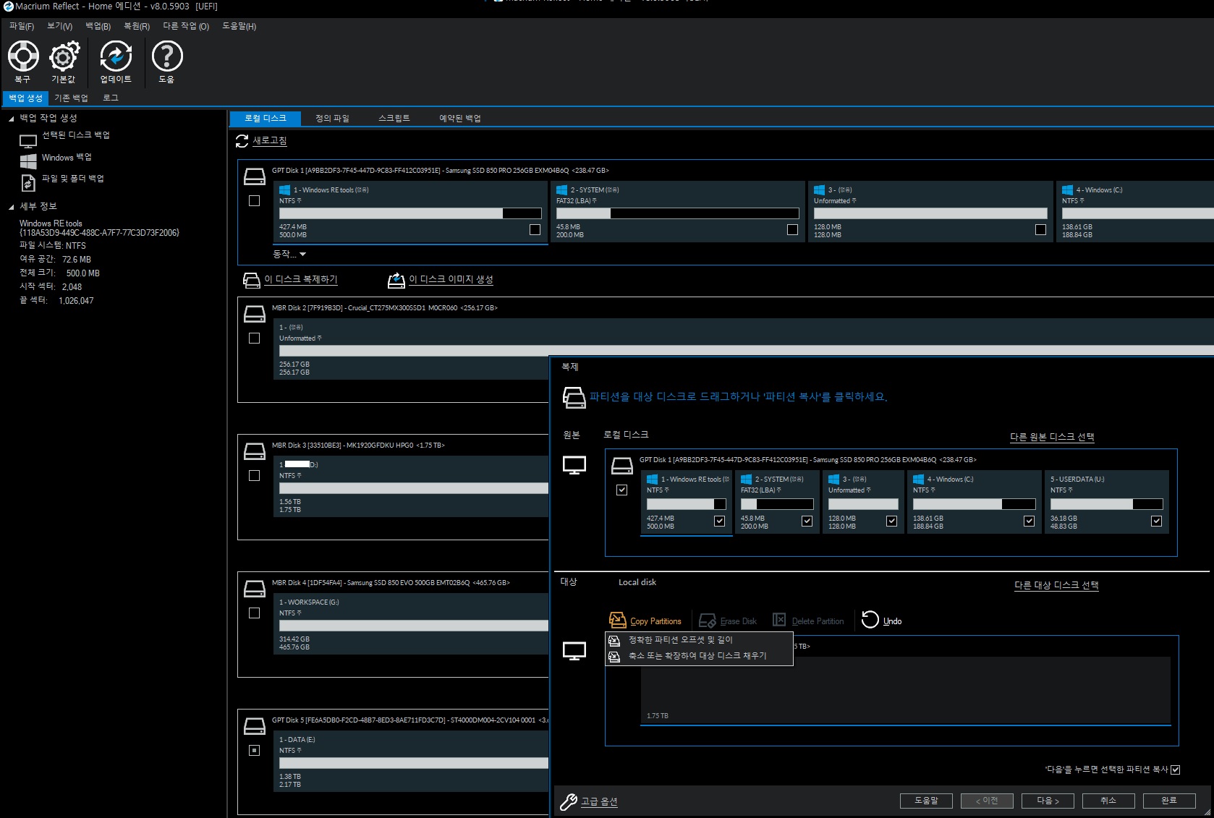Click the Windows 백업 logo icon in sidebar
This screenshot has height=818, width=1214.
[x=28, y=161]
